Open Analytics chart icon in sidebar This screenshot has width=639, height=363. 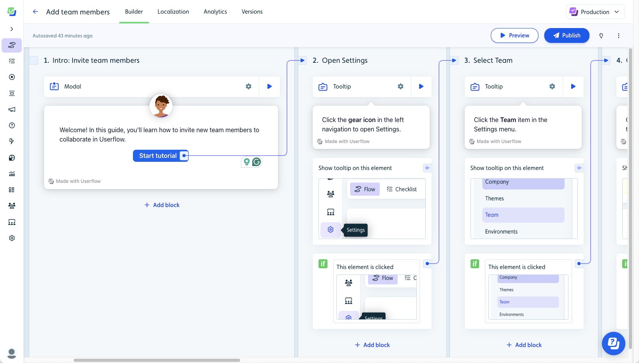[12, 174]
